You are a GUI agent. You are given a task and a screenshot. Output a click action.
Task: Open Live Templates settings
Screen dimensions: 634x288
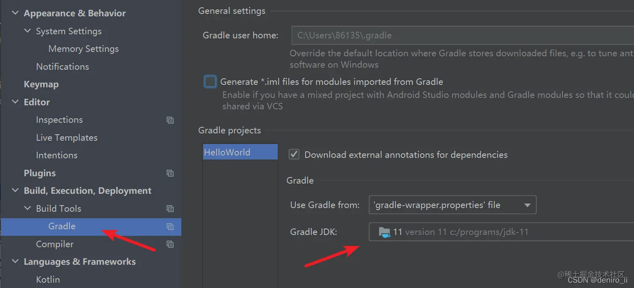point(67,138)
